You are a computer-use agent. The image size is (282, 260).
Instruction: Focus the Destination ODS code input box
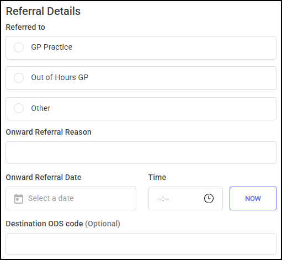pos(141,244)
